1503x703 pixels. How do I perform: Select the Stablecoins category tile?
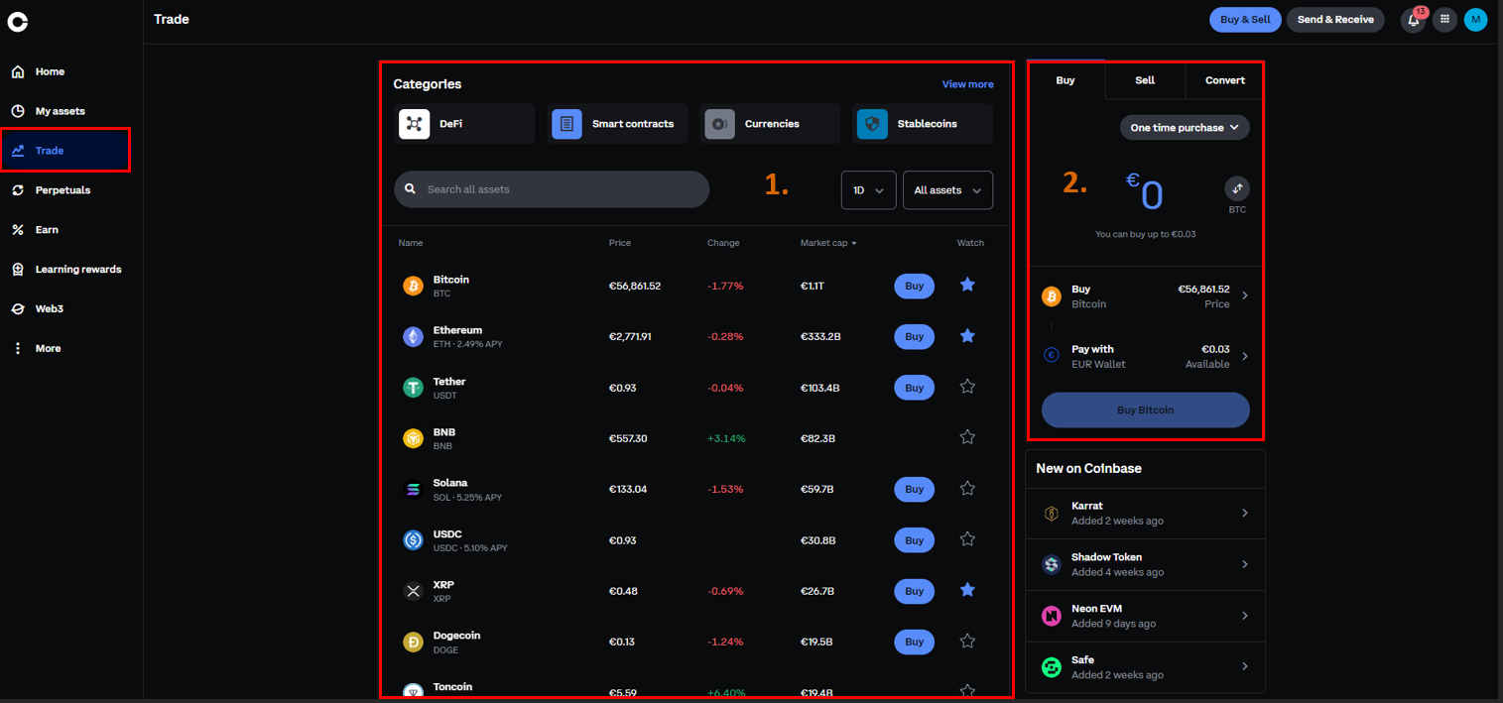click(x=923, y=124)
